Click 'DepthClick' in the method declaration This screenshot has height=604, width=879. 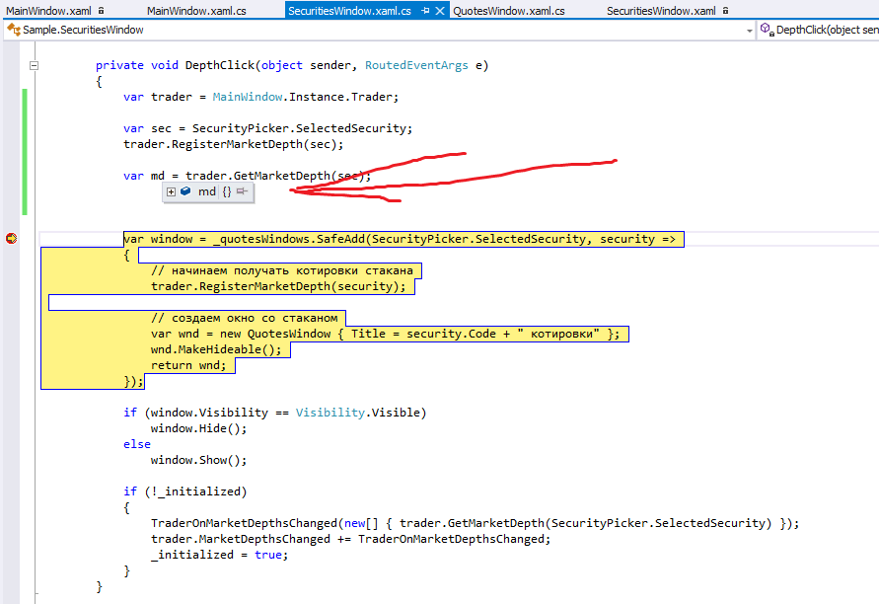[220, 65]
